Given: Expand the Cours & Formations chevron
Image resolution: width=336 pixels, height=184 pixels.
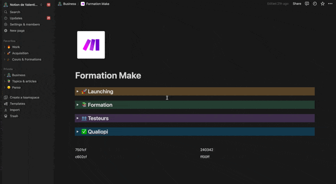Looking at the screenshot, I should 5,59.
